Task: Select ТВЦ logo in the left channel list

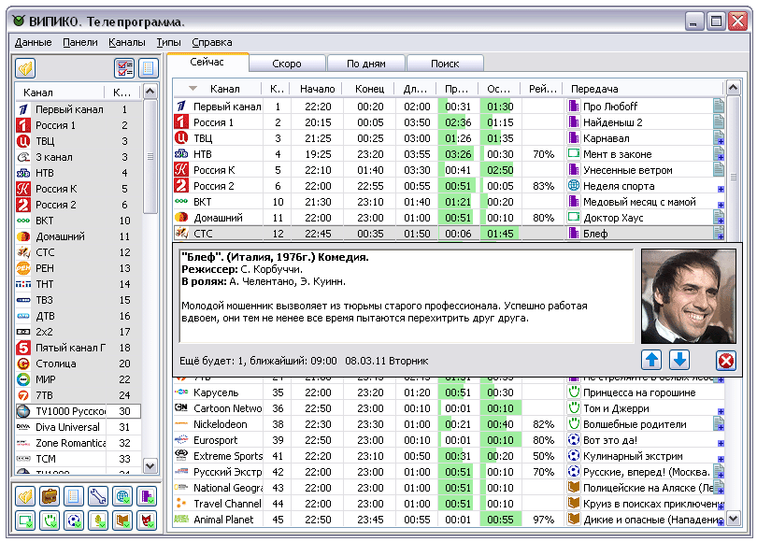Action: [23, 141]
